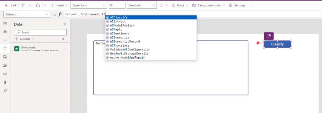This screenshot has height=113, width=322.
Task: Choose AITranslate from autocomplete
Action: tap(151, 45)
